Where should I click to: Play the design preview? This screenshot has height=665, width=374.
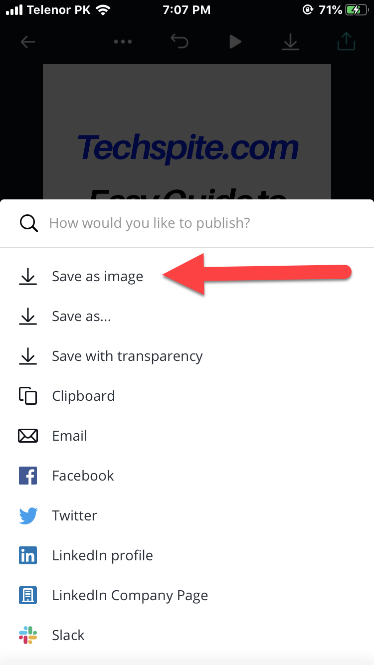tap(235, 42)
